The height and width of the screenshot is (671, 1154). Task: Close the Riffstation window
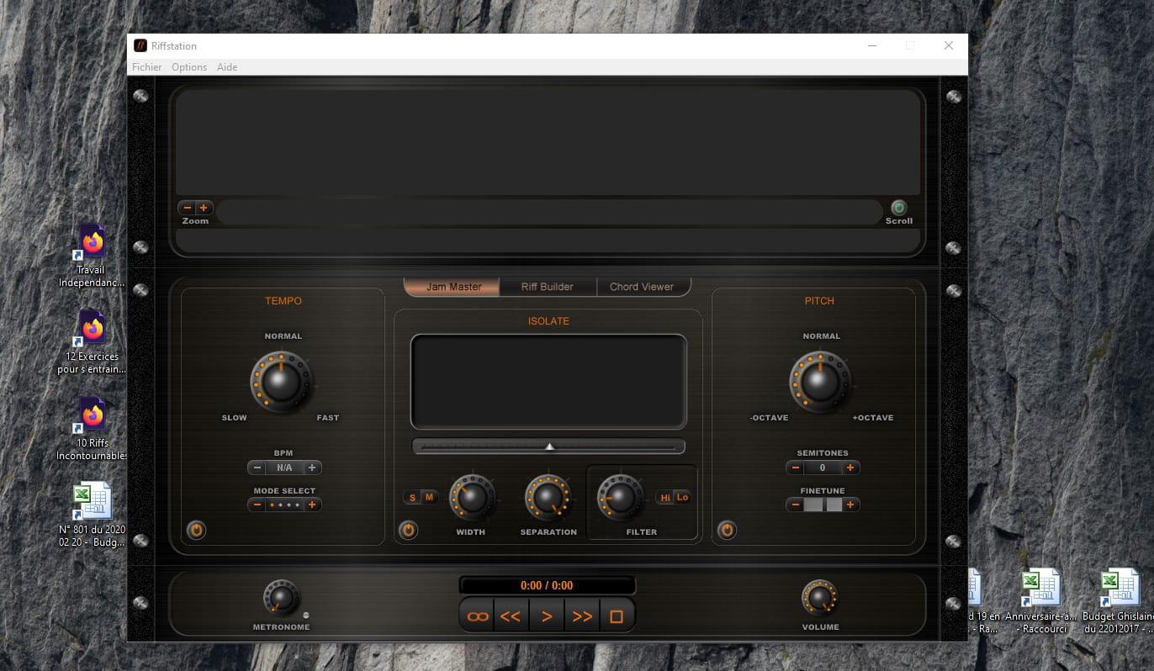point(948,45)
